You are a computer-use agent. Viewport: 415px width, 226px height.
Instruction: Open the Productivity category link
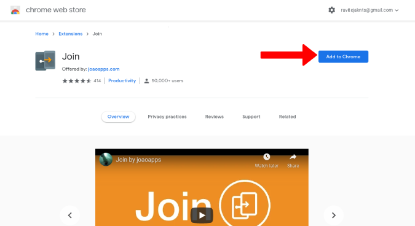click(x=122, y=80)
